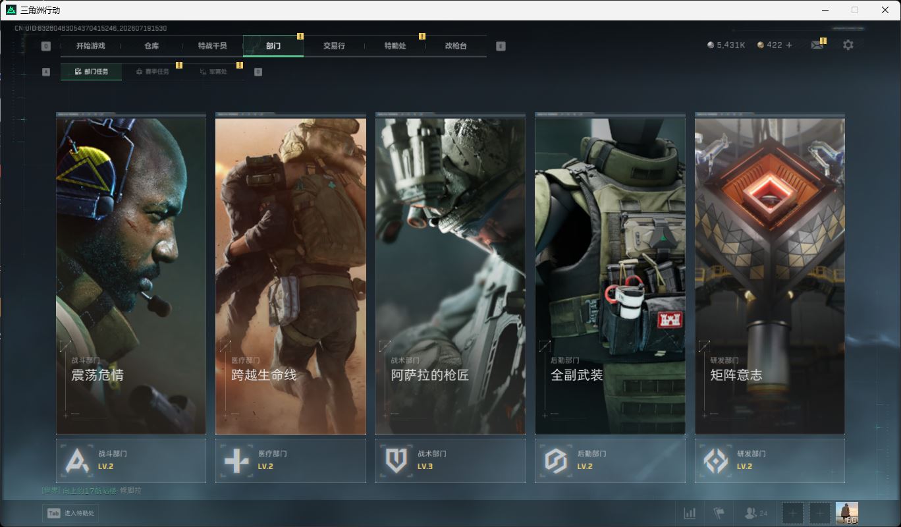Open the statistics bar chart icon
This screenshot has height=527, width=901.
(x=690, y=513)
